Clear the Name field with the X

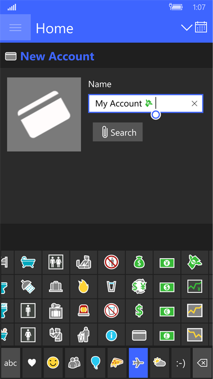click(x=194, y=104)
